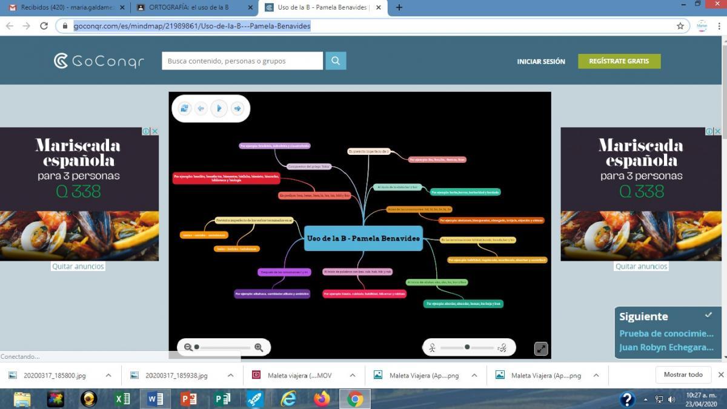Click the mind map refresh/restart icon
The image size is (727, 409).
pyautogui.click(x=185, y=108)
